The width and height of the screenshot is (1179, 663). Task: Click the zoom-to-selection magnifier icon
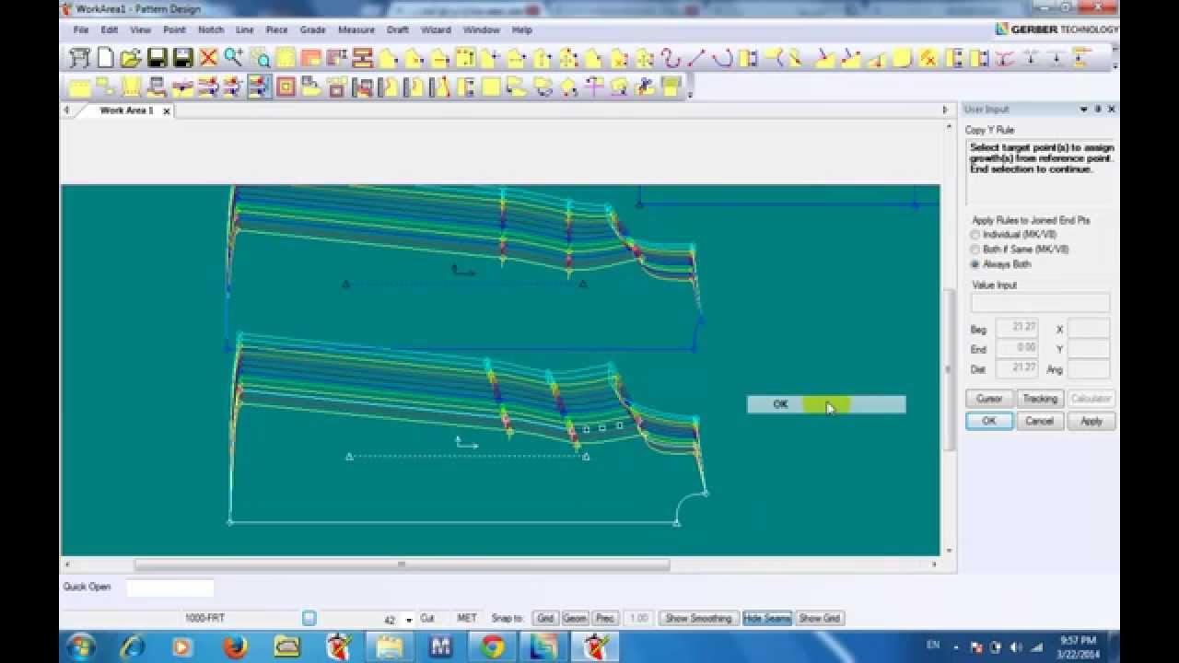tap(260, 58)
